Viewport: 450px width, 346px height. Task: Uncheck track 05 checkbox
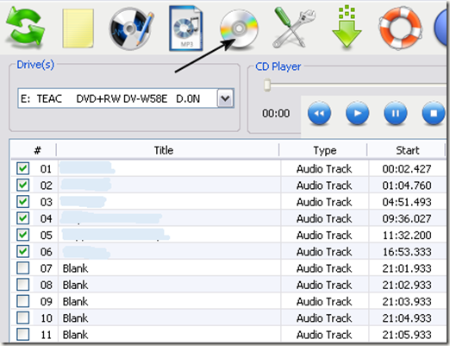pyautogui.click(x=22, y=235)
